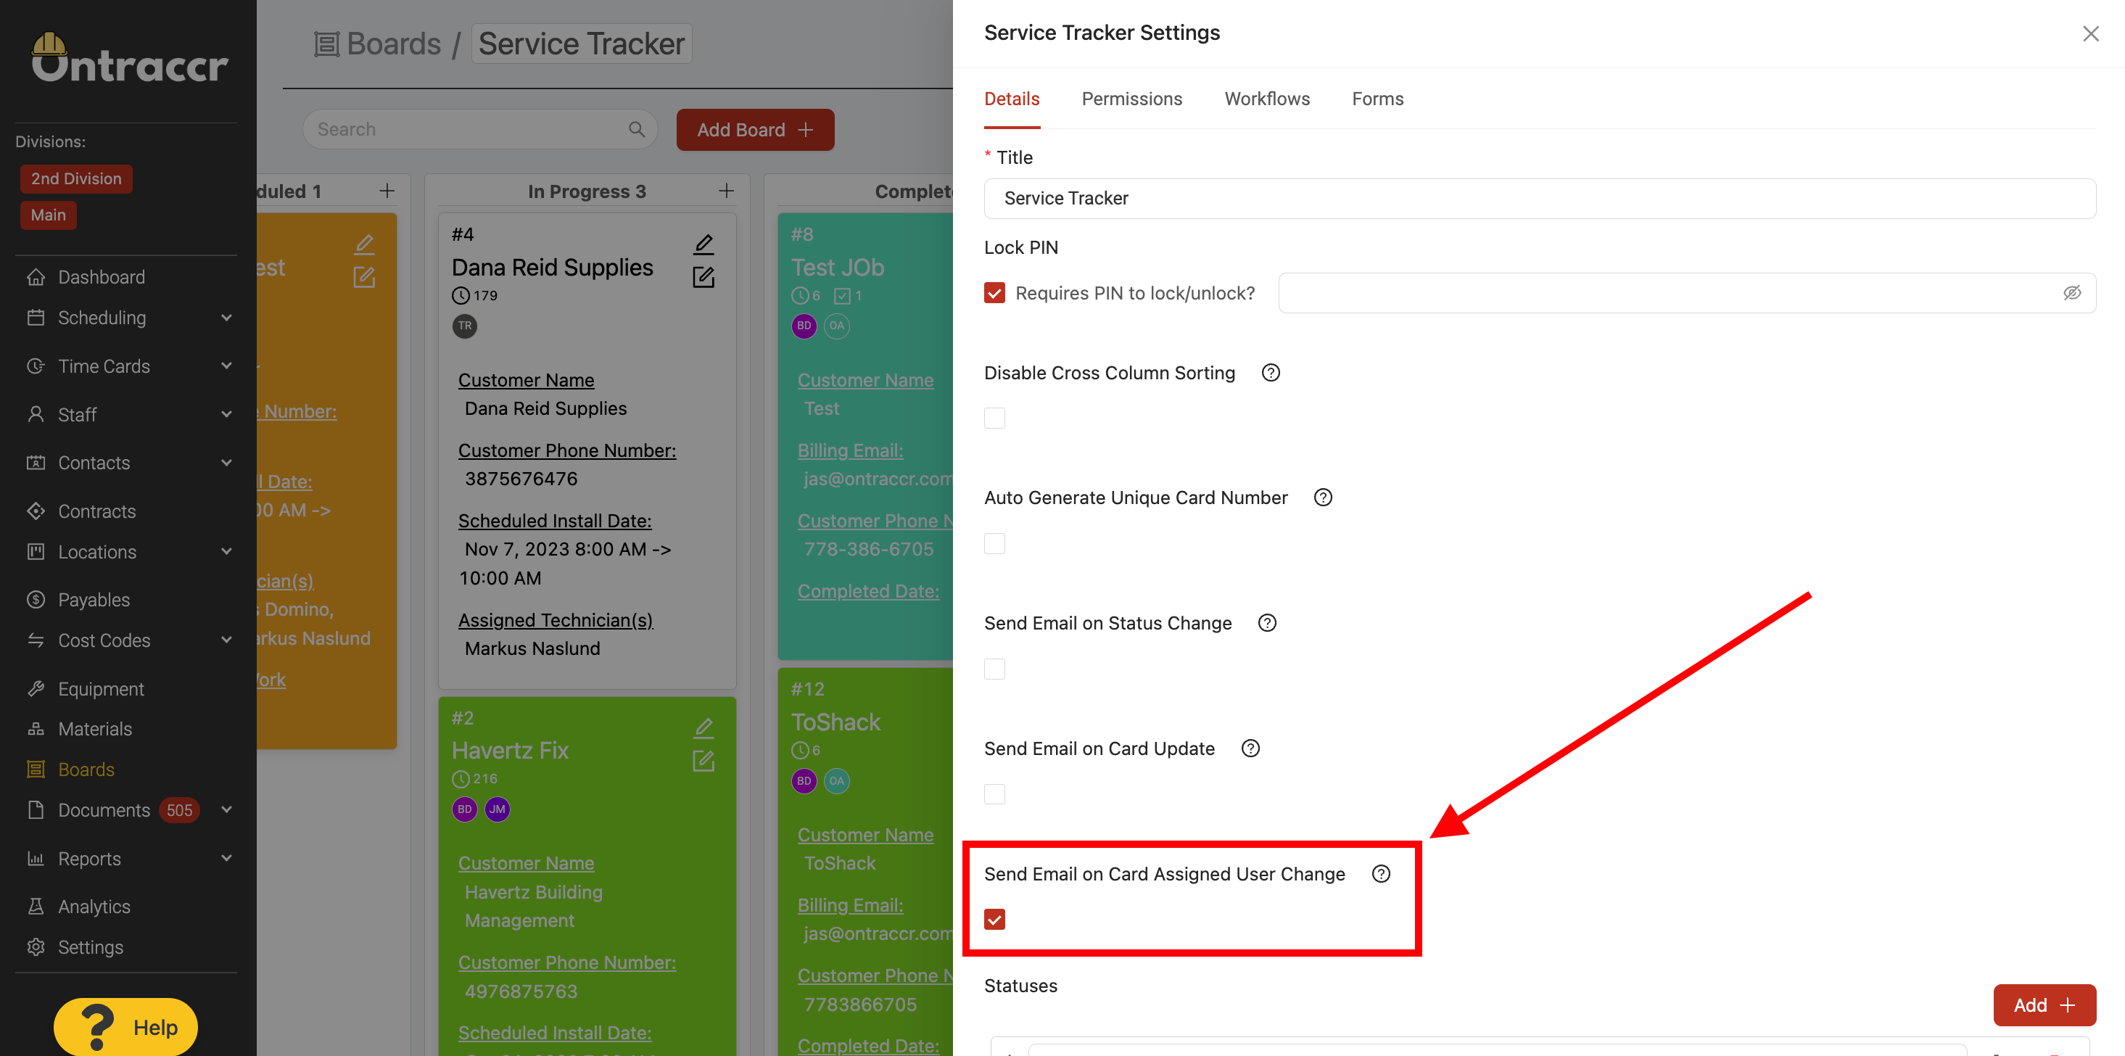
Task: Click pencil icon on Dana Reid Supplies card
Action: (x=703, y=244)
